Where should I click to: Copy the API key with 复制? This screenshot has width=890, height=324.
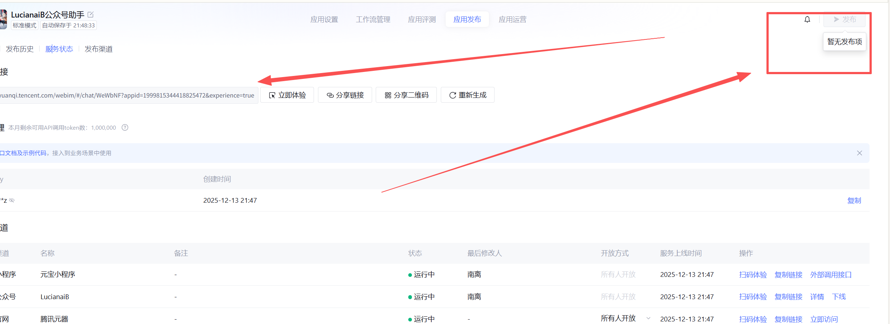854,201
